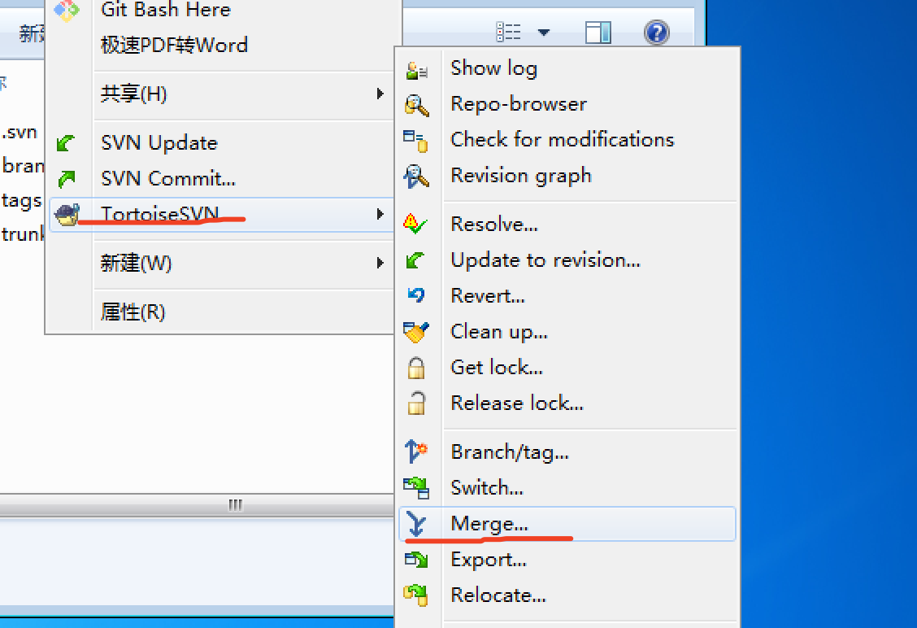Toggle the preview pane button

pyautogui.click(x=598, y=33)
